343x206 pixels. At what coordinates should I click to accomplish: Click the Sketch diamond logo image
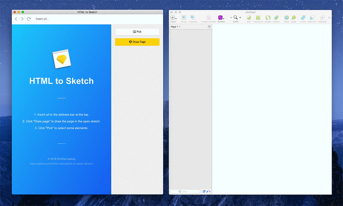(x=62, y=59)
